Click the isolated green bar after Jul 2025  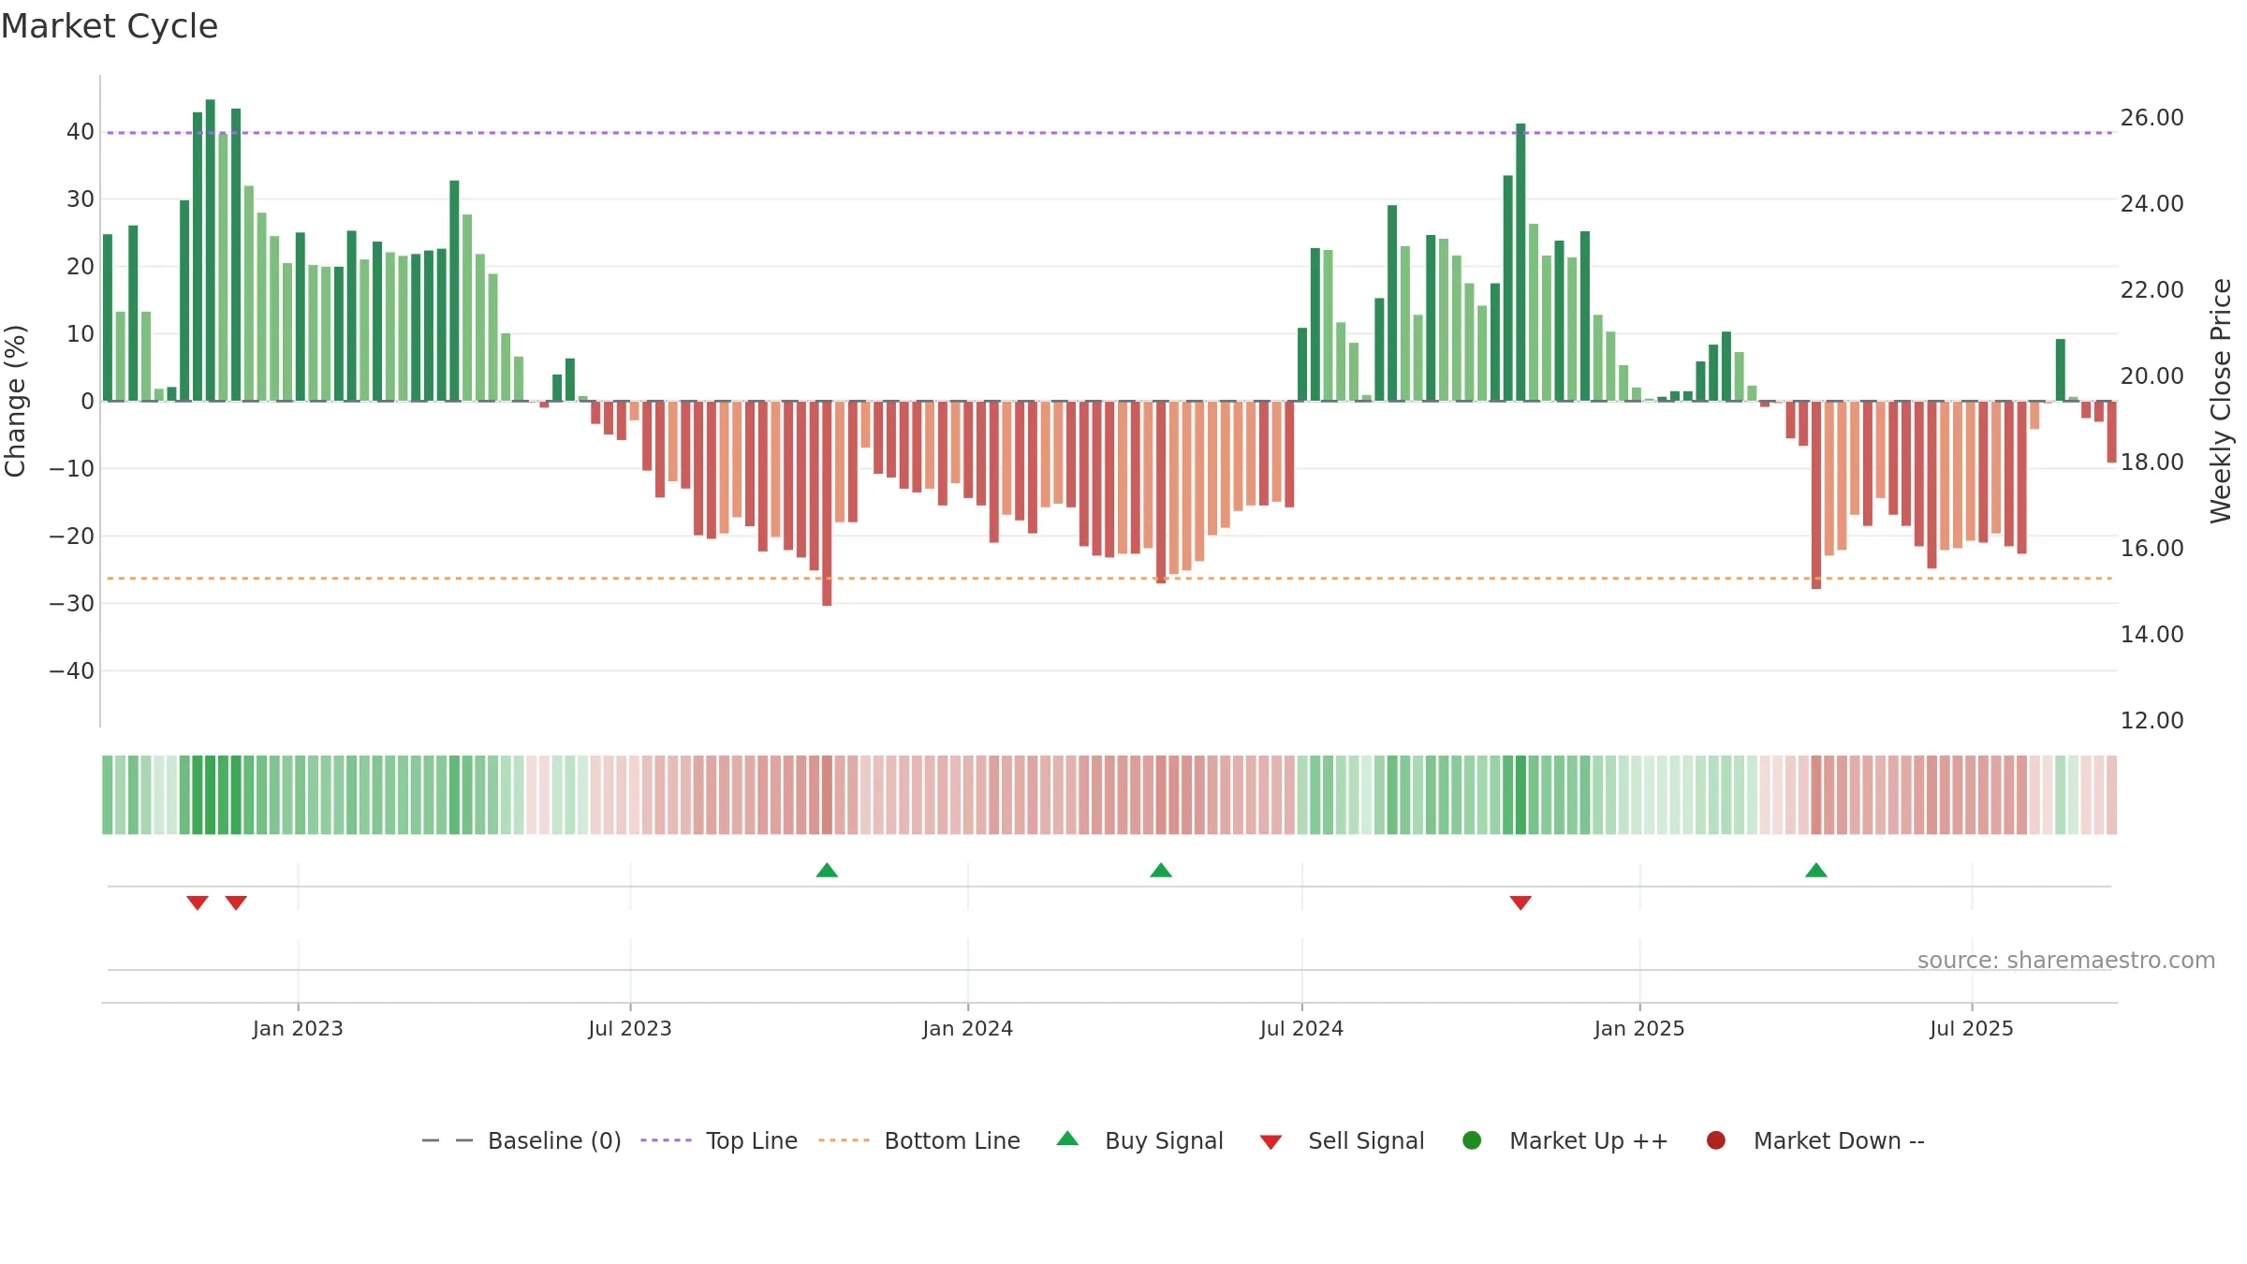(x=2061, y=370)
